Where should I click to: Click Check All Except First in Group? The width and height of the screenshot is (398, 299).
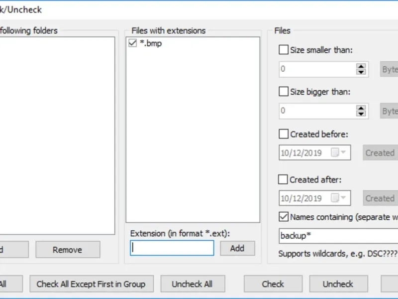91,284
